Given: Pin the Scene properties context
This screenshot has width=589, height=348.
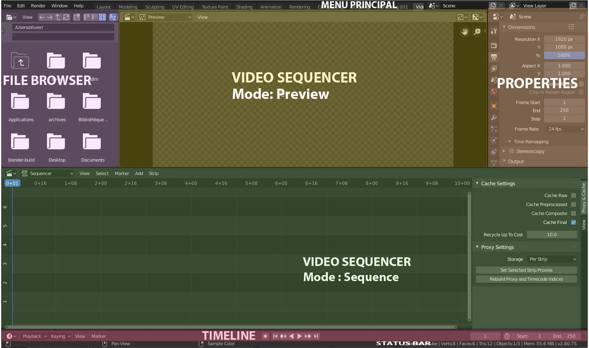Looking at the screenshot, I should [x=582, y=17].
